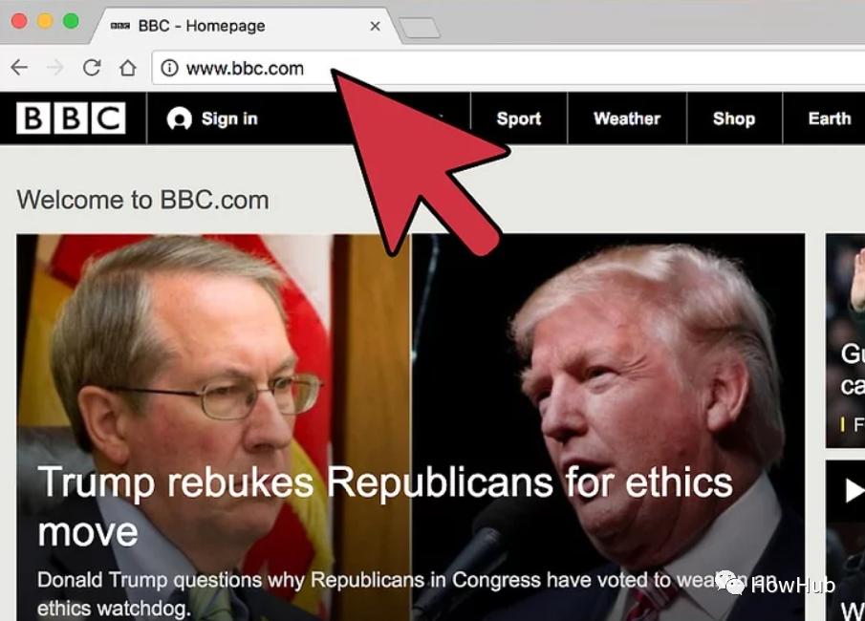The width and height of the screenshot is (865, 621).
Task: Click the Sign in profile avatar icon
Action: [180, 118]
